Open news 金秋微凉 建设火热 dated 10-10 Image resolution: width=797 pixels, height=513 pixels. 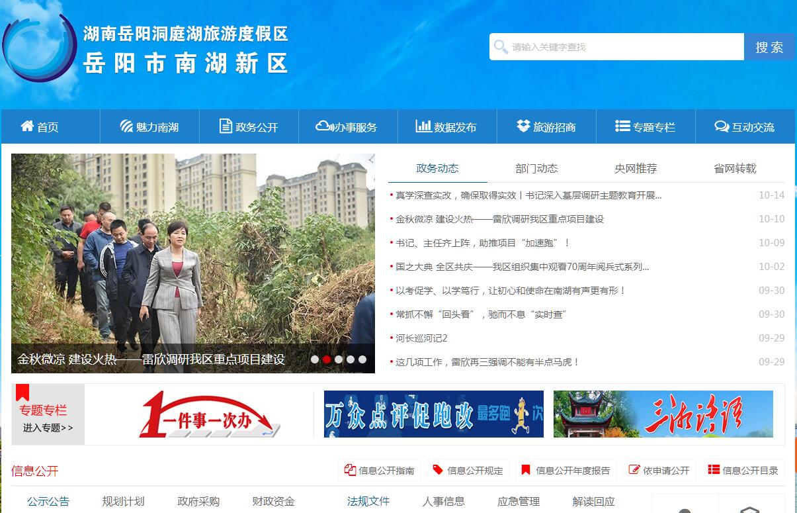tap(499, 219)
